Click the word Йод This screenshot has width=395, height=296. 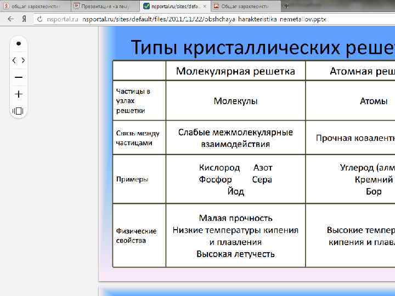click(x=235, y=191)
